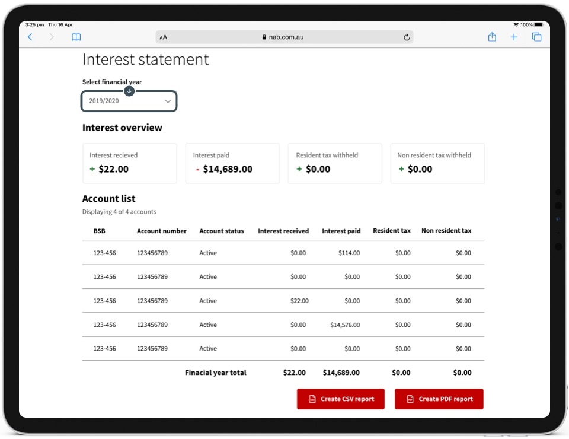Reload the nab.com.au page
The image size is (569, 439).
[x=407, y=37]
